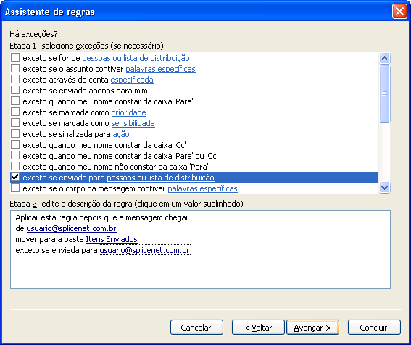Viewport: 411px width, 345px height.
Task: Click the exceptions list scrollbar thumb
Action: pos(384,93)
